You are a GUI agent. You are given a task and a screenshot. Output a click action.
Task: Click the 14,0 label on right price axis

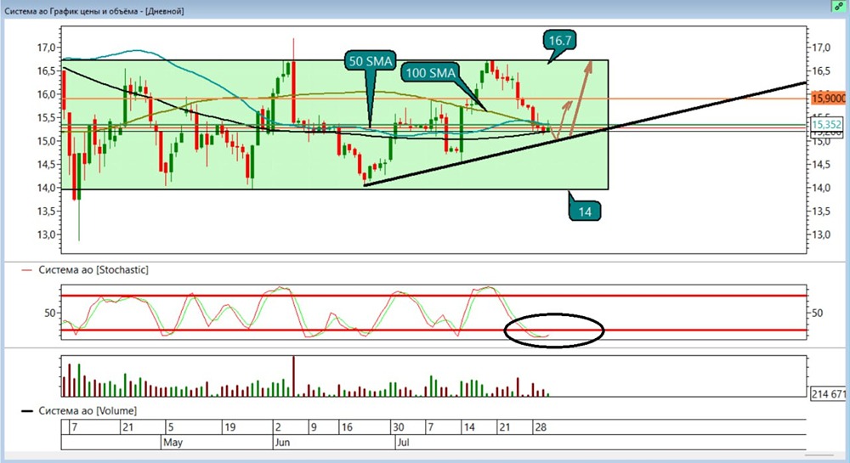pyautogui.click(x=821, y=188)
